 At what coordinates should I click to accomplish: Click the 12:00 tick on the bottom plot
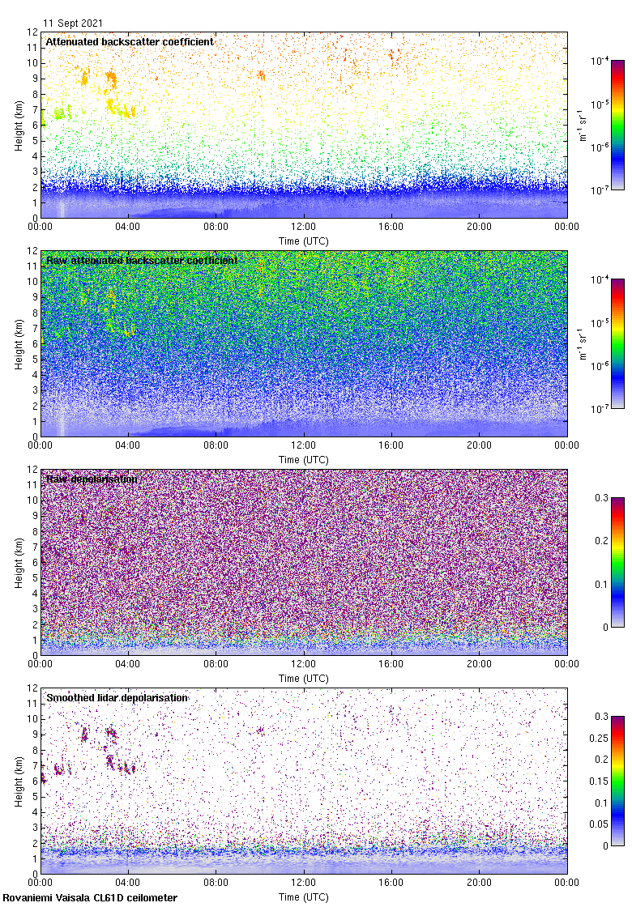[x=304, y=882]
